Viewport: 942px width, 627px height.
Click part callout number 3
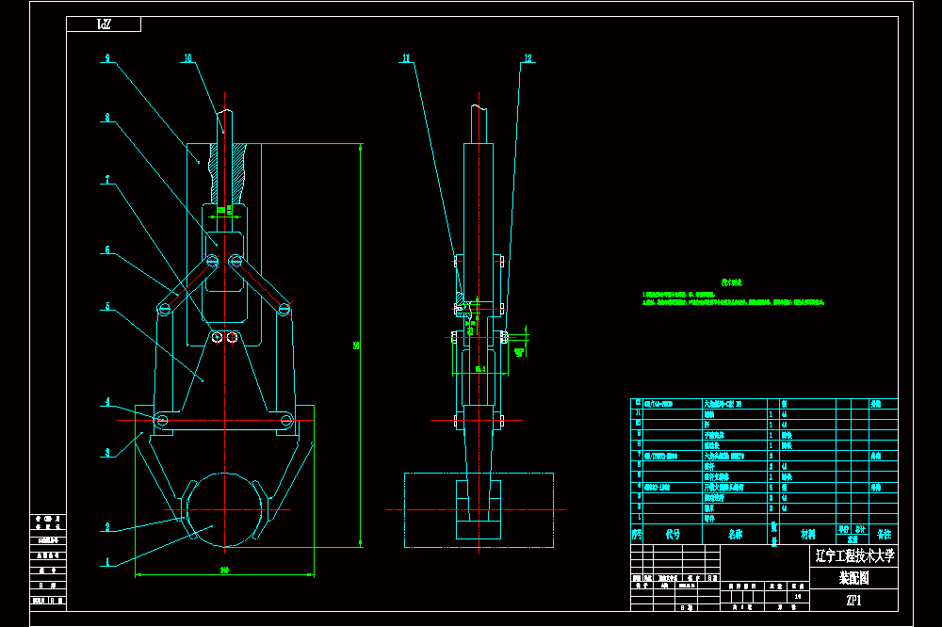[x=107, y=453]
